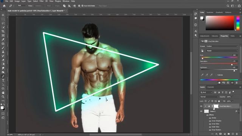
Task: Open the Path mode dropdown
Action: (22, 6)
